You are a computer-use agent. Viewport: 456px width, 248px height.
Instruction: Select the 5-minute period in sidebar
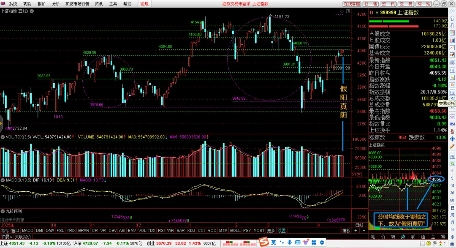click(x=452, y=178)
